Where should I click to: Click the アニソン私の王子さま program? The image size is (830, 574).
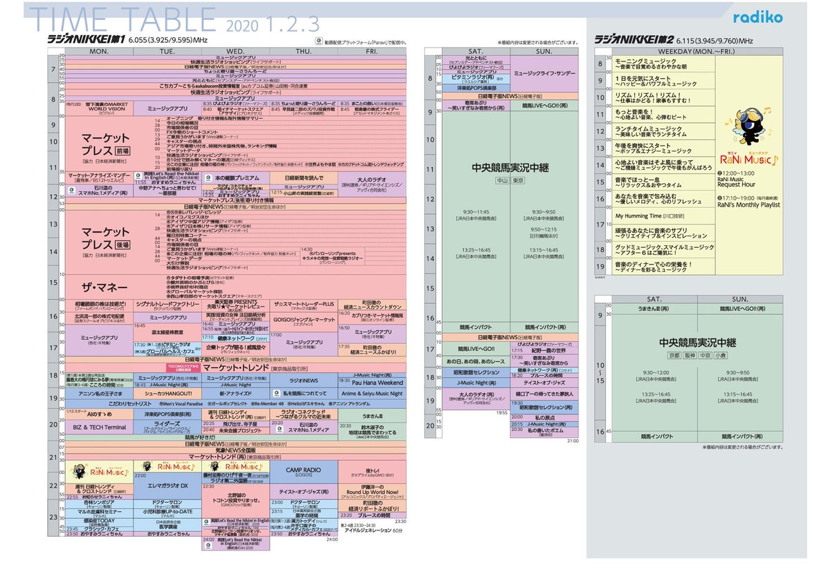point(98,393)
